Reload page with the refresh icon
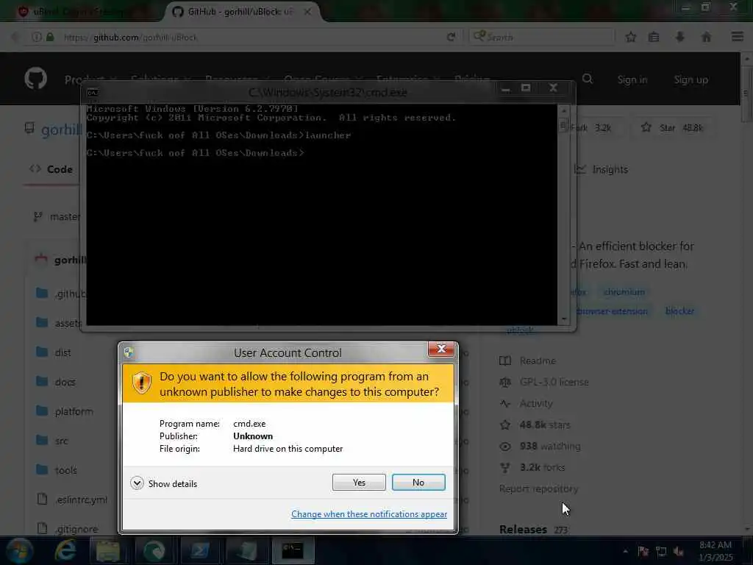Screen dimensions: 753x565 coord(451,37)
